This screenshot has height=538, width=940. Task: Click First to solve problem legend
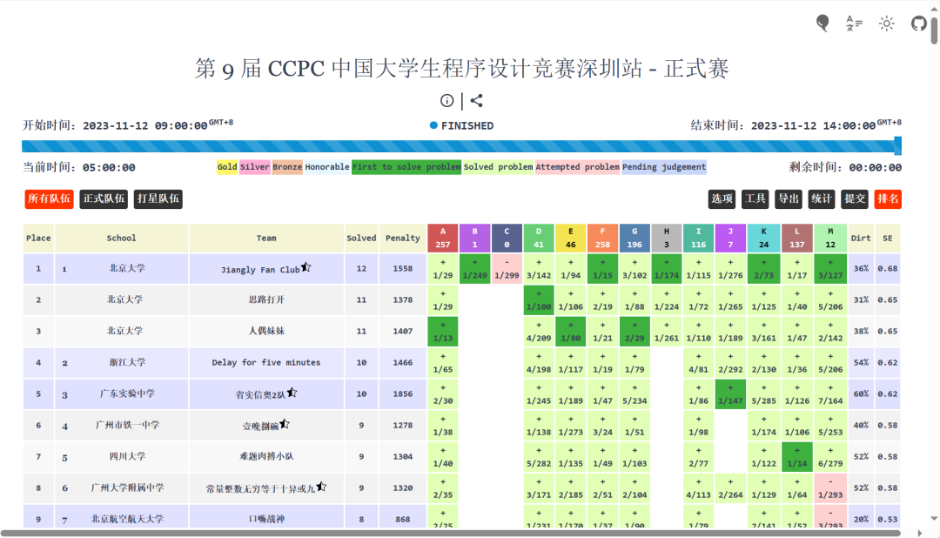coord(406,167)
